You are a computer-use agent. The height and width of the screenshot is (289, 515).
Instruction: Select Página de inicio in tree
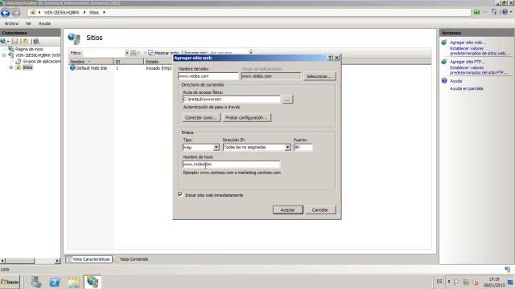(x=29, y=49)
